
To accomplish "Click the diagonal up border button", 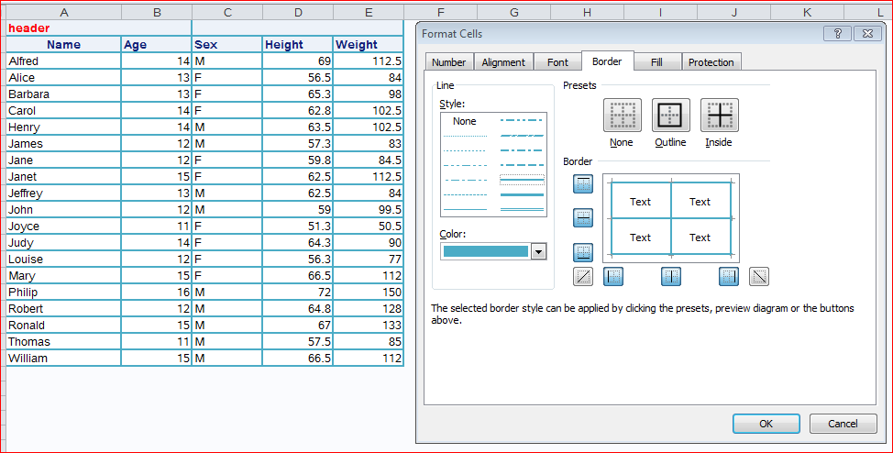I will tap(583, 276).
